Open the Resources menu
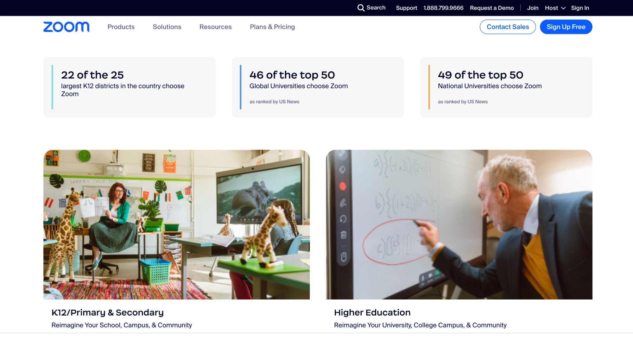 point(215,27)
